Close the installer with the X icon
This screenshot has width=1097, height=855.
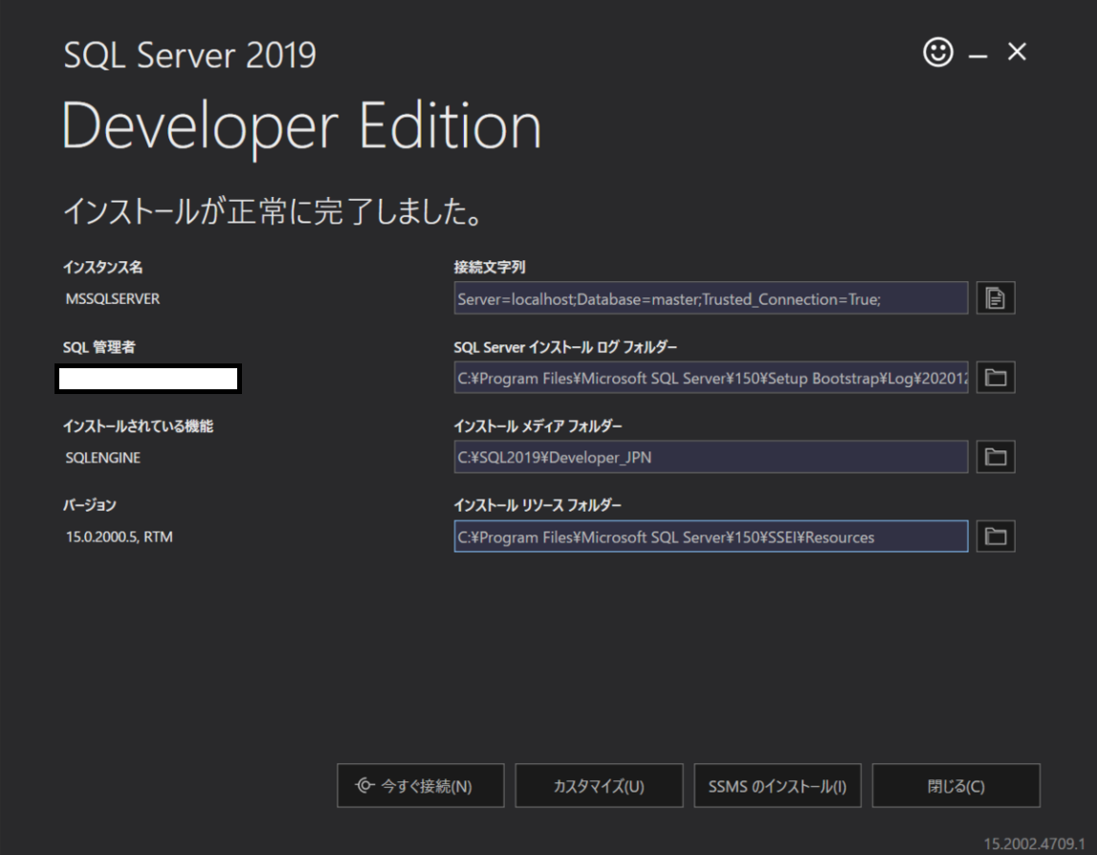coord(1017,52)
